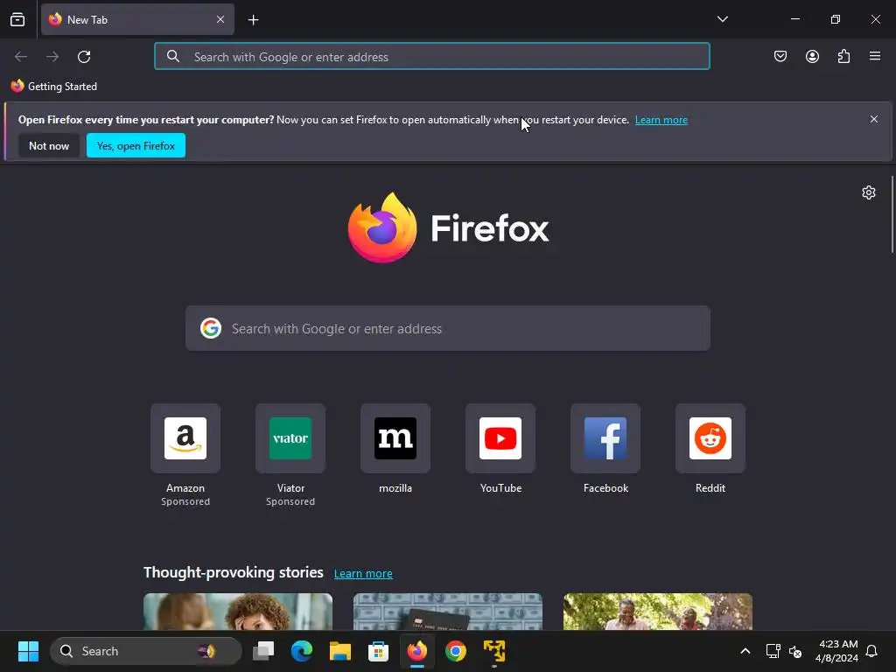Open the application hamburger menu
Viewport: 896px width, 672px height.
[875, 56]
